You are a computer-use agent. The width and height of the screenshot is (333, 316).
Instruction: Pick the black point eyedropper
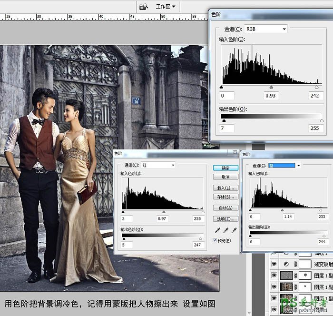click(x=216, y=231)
